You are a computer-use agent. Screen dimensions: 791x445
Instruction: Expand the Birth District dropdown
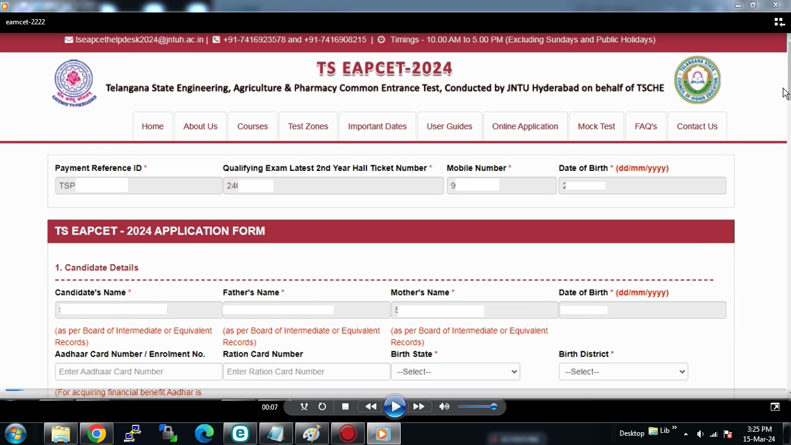tap(623, 371)
